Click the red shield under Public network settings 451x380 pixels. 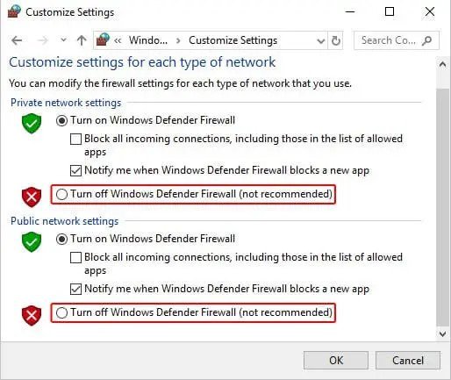32,315
